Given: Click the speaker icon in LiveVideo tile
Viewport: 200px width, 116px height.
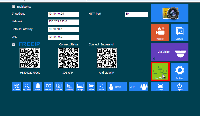Looking at the screenshot, I should pos(154,59).
